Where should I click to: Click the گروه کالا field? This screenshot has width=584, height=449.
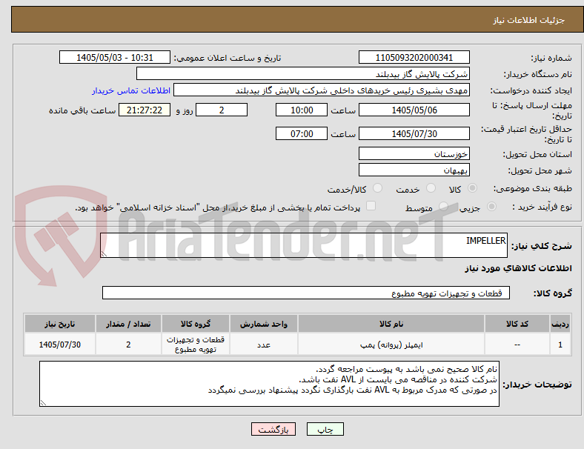pos(306,293)
